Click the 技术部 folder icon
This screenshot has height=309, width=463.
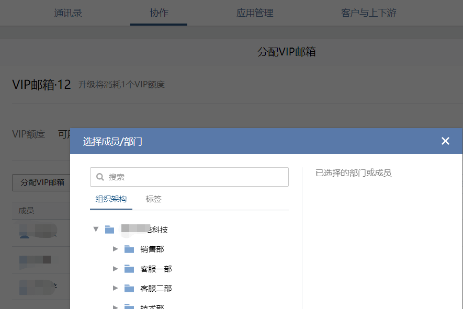click(x=129, y=306)
